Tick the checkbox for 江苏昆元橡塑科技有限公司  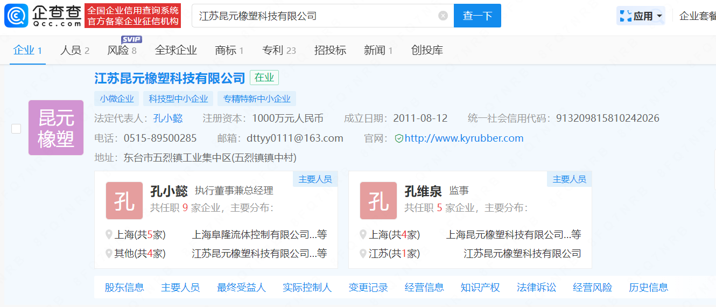(16, 128)
